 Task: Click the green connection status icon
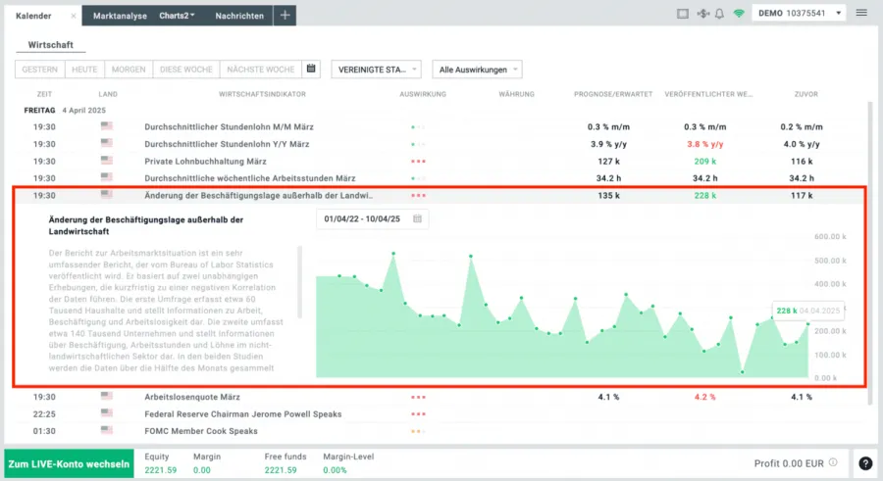point(739,14)
